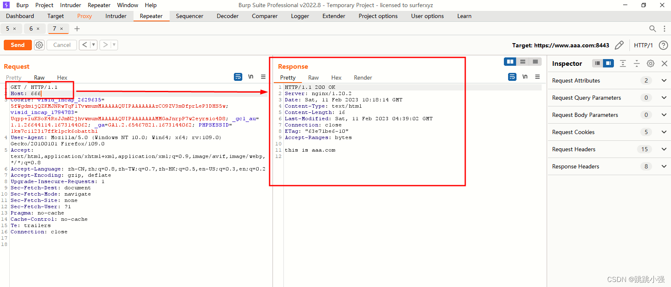Switch to the Extender tab
This screenshot has width=671, height=287.
(334, 16)
